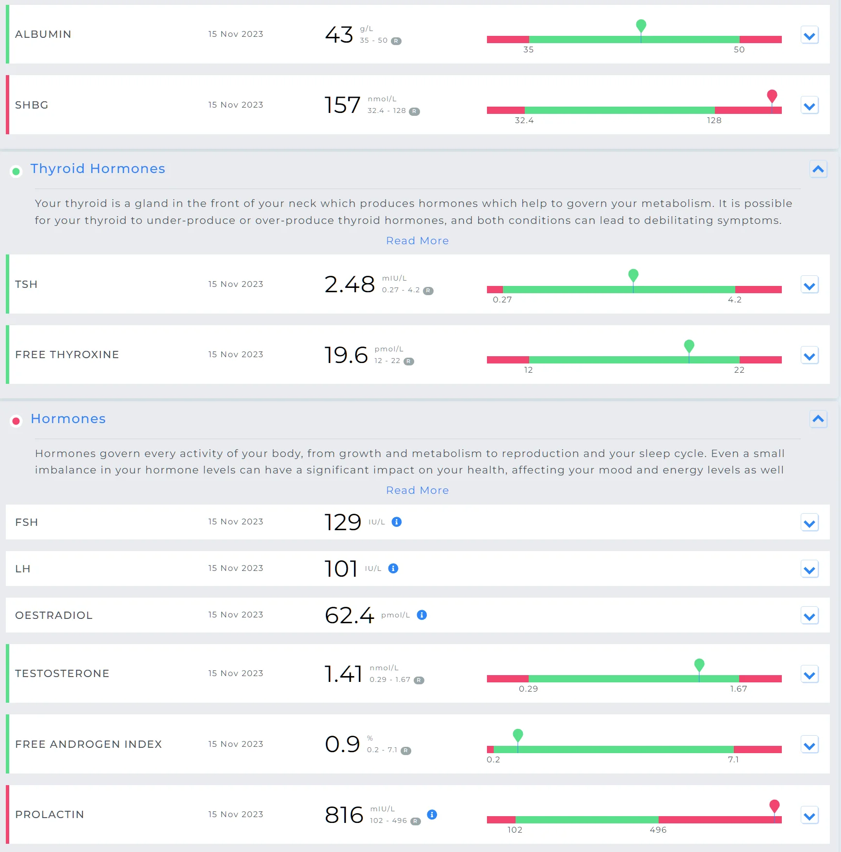
Task: Expand the Albumin result details
Action: (x=809, y=35)
